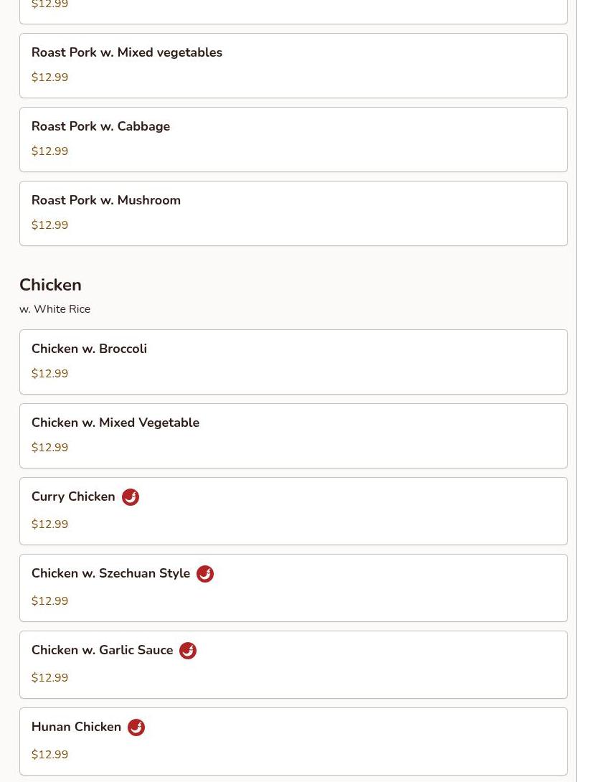Open the Roast Pork w. Mixed vegetables item

pos(293,66)
